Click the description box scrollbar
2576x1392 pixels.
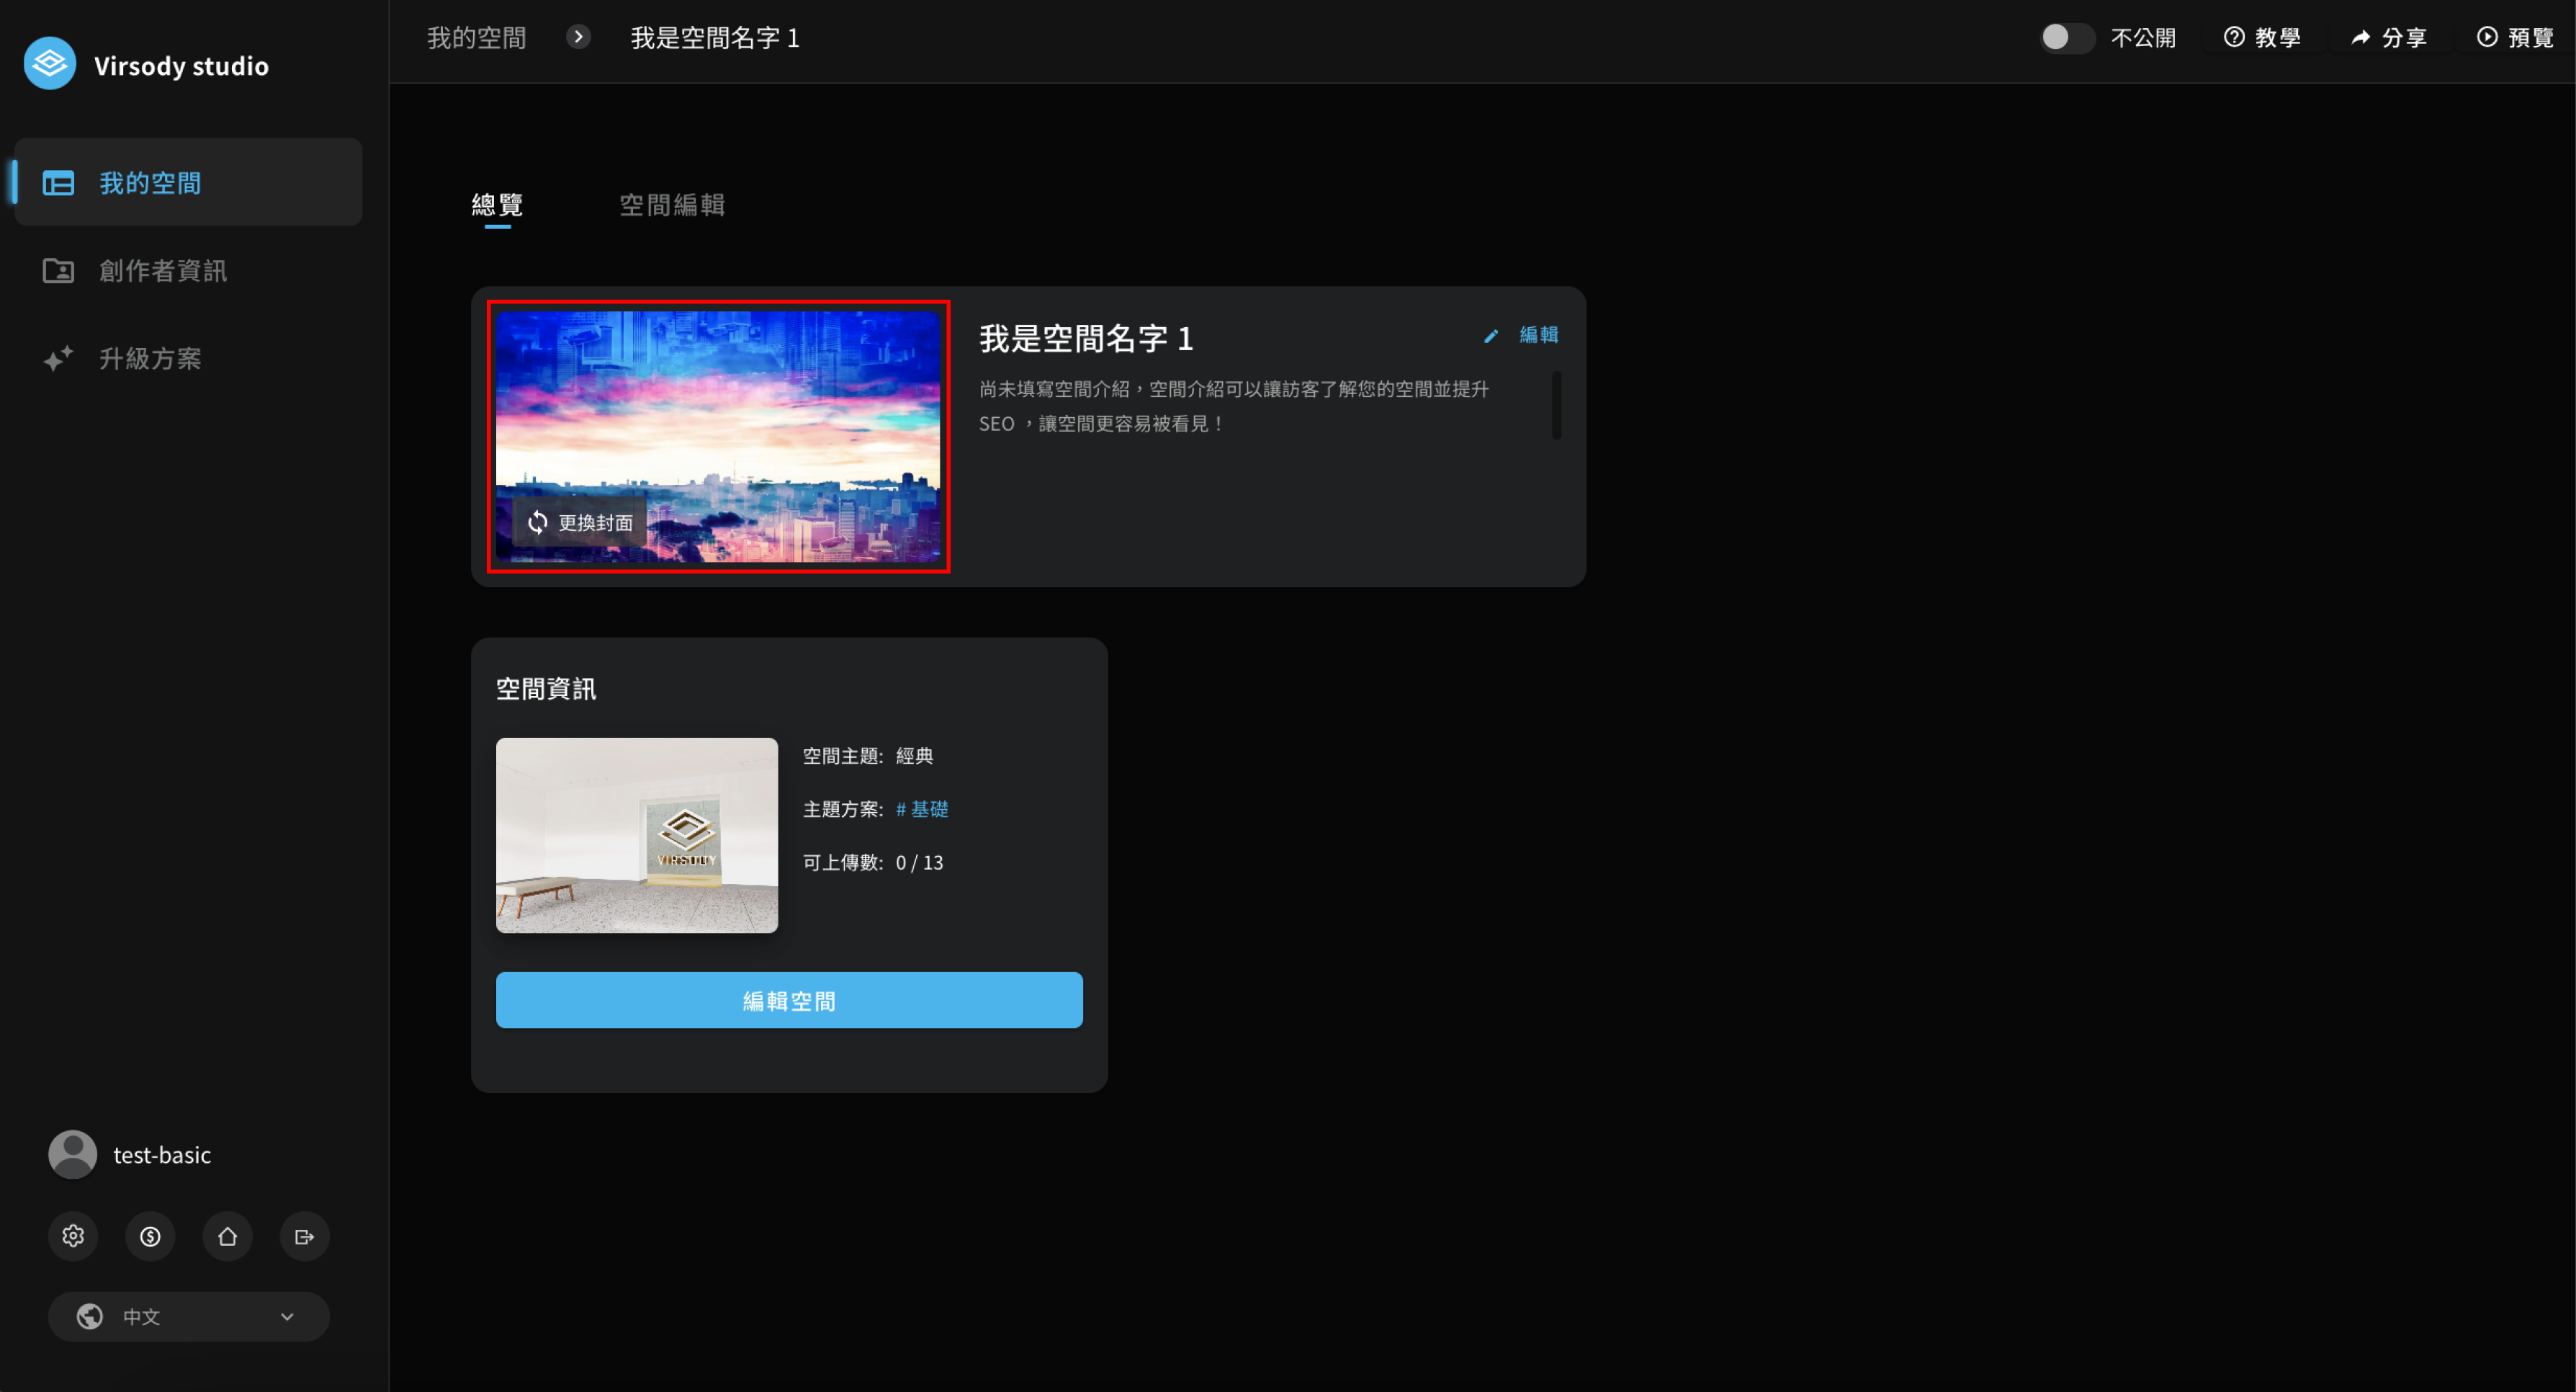pos(1556,404)
